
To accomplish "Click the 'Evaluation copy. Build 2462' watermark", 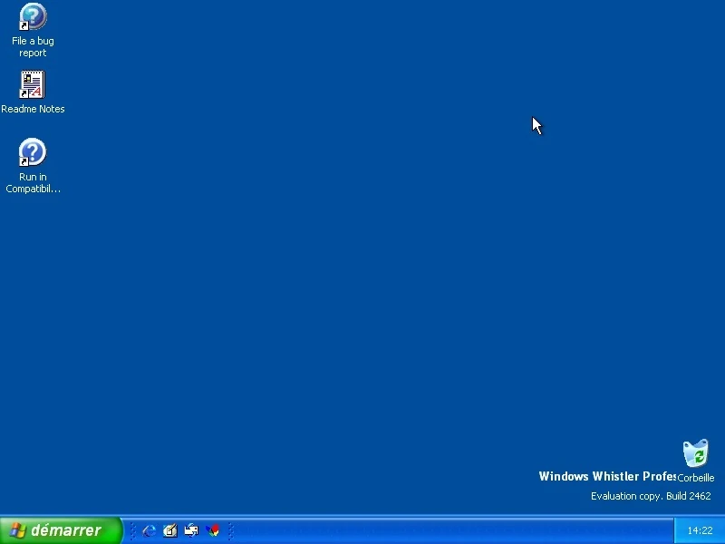I will (x=651, y=496).
